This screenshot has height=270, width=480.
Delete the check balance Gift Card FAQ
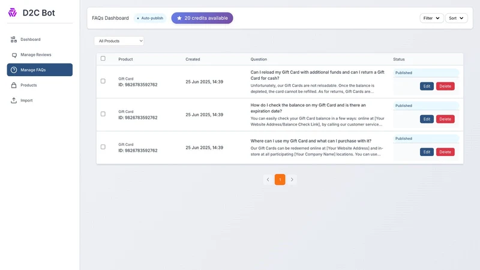point(445,119)
